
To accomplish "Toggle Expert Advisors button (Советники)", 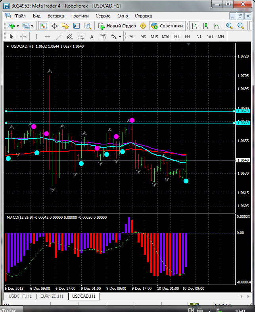I will [x=167, y=26].
